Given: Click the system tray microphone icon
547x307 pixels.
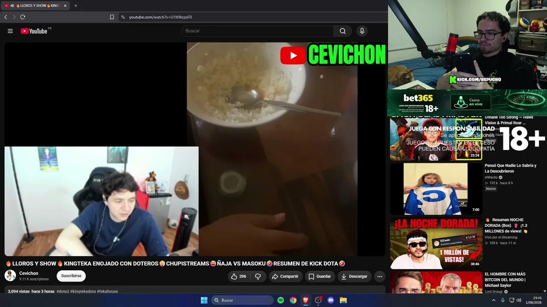Looking at the screenshot, I should point(503,300).
